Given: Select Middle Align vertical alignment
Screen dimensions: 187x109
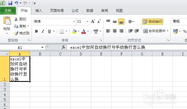Looking at the screenshot, I should [115, 21].
